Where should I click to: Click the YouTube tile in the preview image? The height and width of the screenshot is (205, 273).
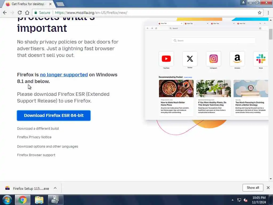coord(166,59)
